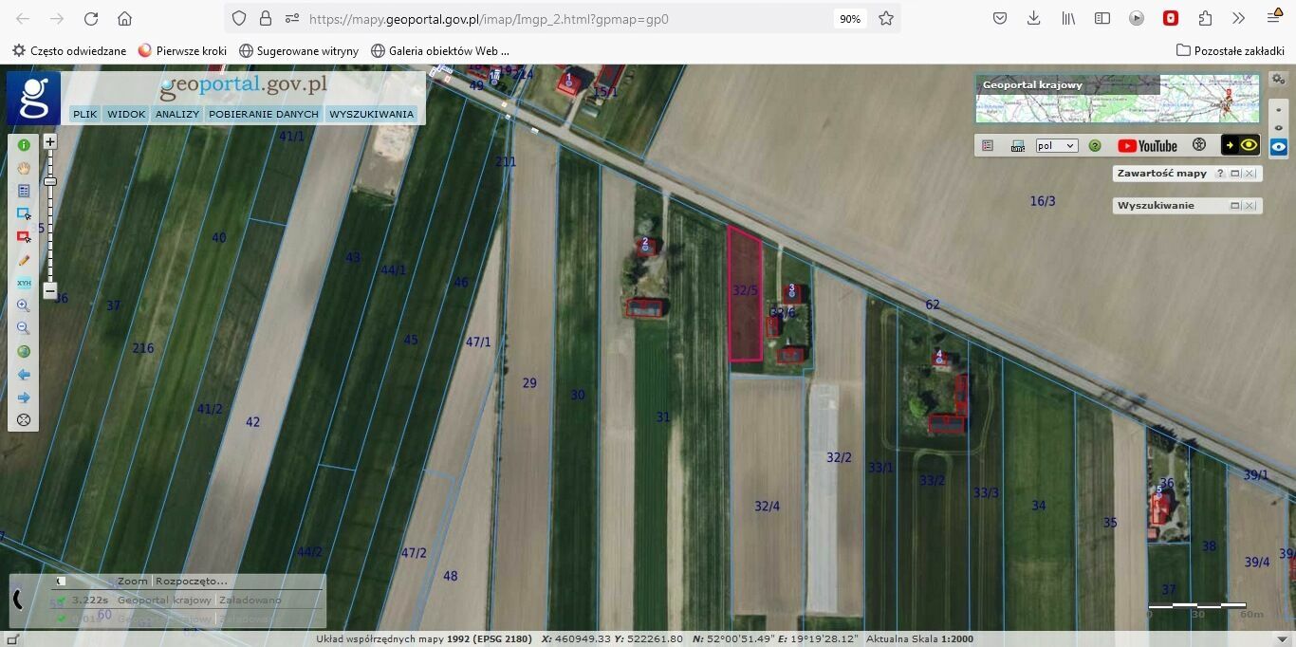Go to previous map view arrow

tap(24, 375)
